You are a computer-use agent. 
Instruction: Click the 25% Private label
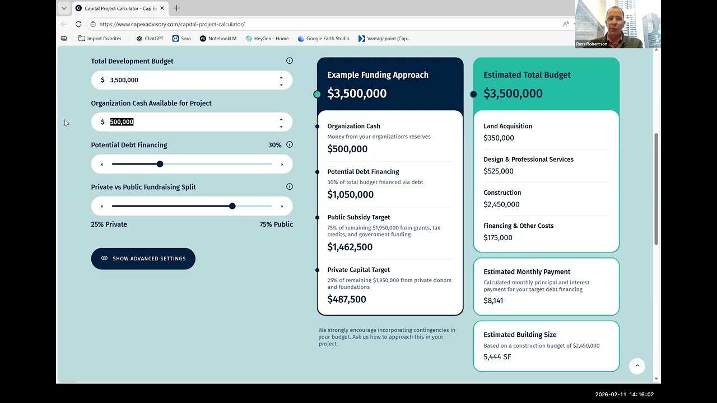109,224
